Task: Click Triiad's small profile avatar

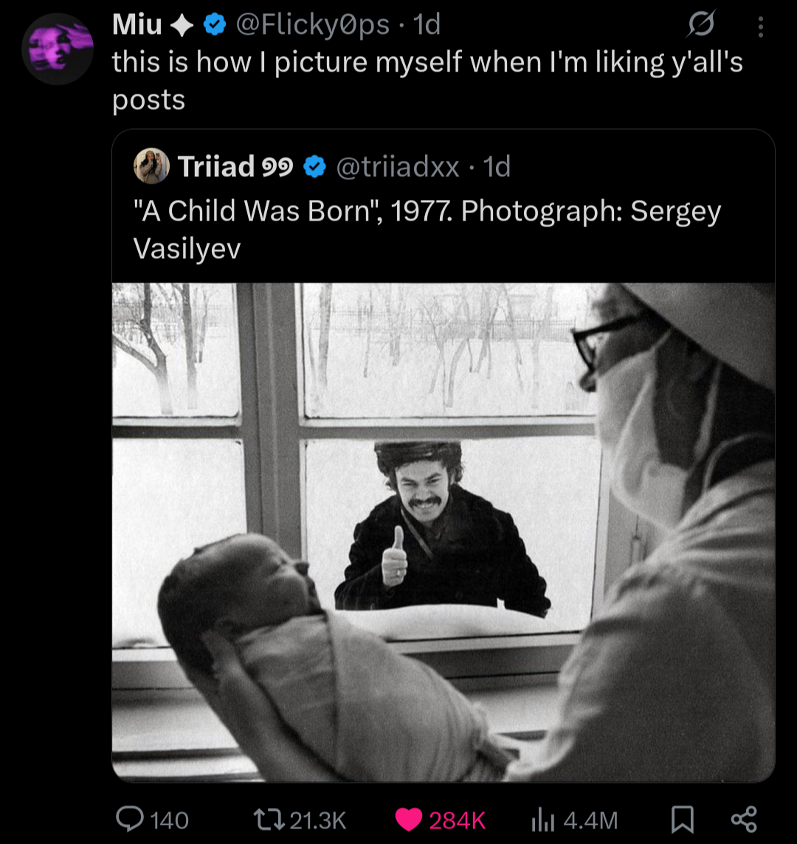Action: coord(151,167)
